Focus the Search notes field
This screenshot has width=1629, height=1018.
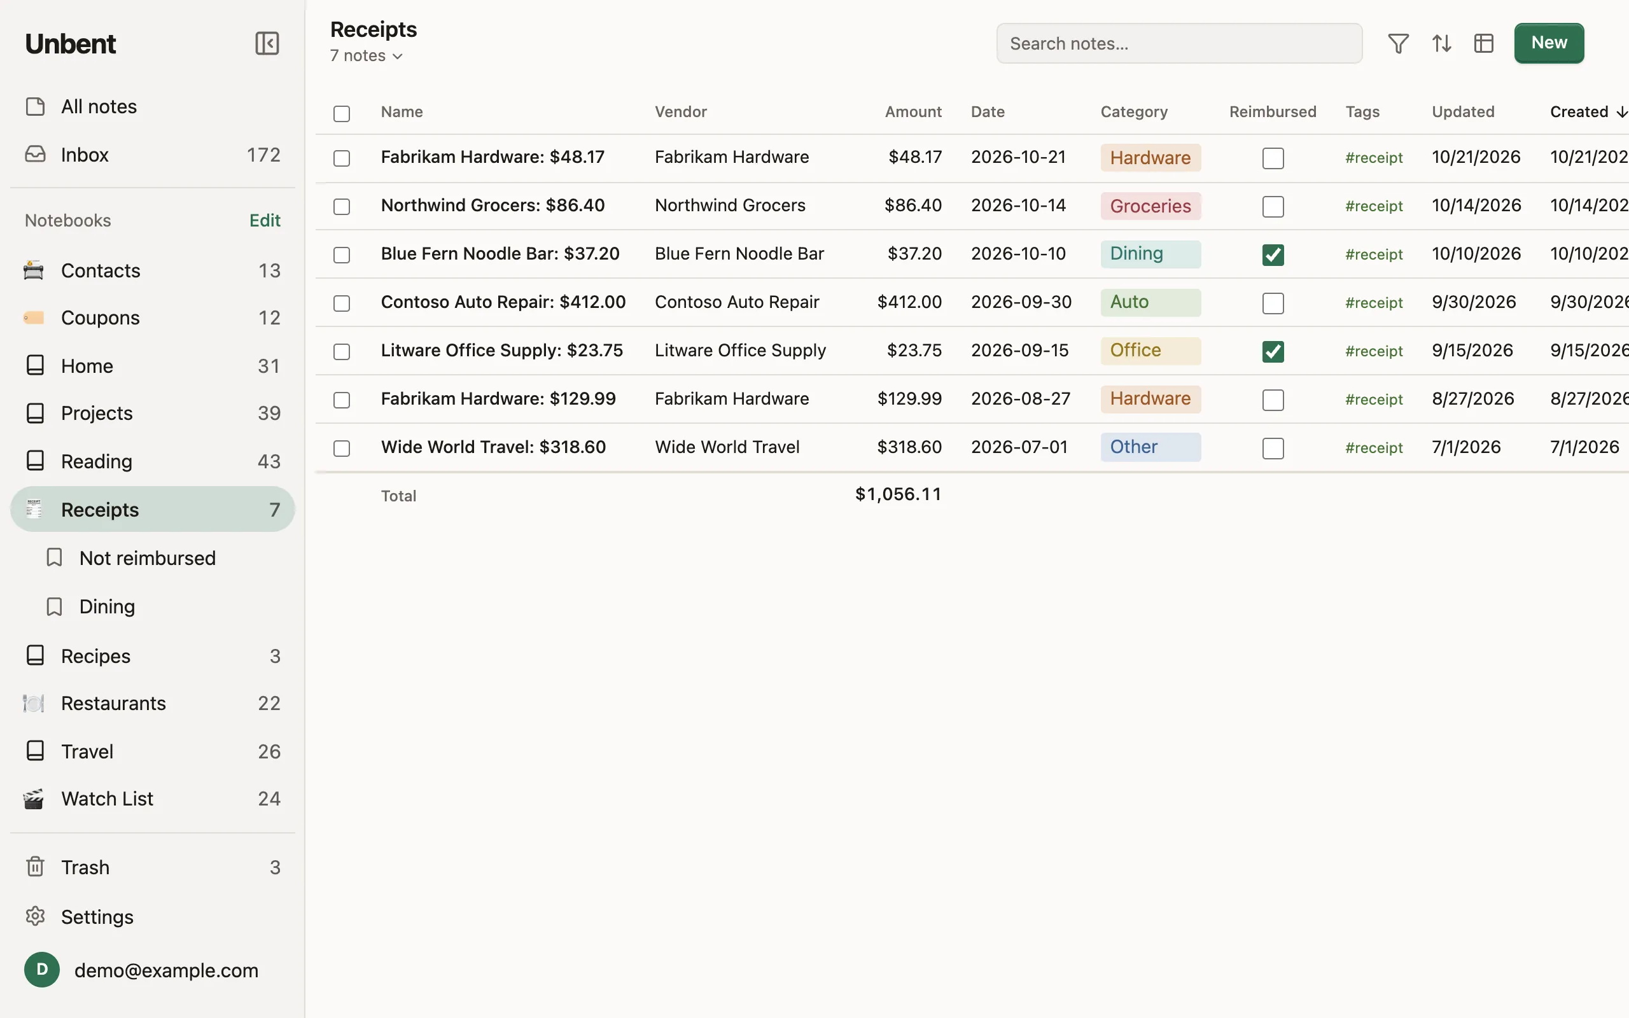tap(1179, 44)
